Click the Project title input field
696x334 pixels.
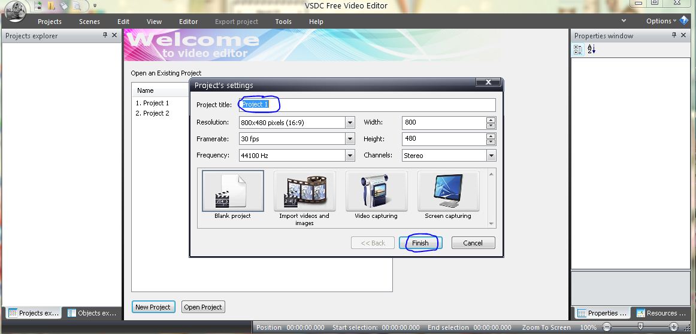[367, 105]
